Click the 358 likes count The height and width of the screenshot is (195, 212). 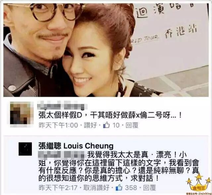coord(131,188)
